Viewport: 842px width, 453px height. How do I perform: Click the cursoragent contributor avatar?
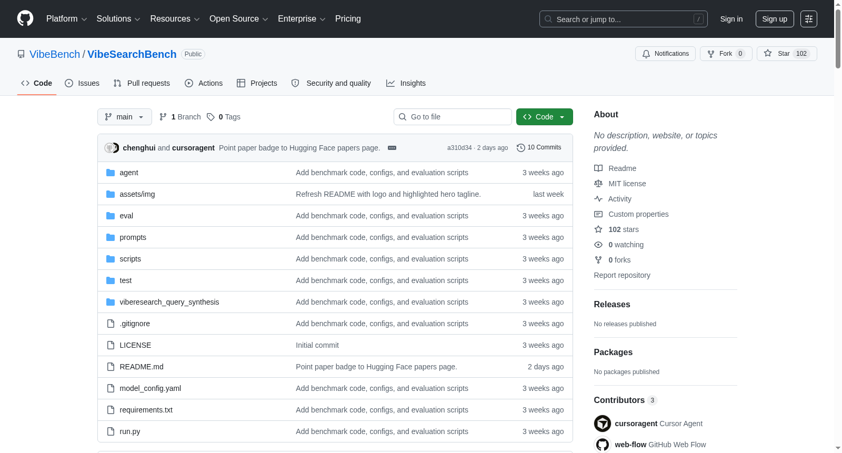[x=603, y=424]
